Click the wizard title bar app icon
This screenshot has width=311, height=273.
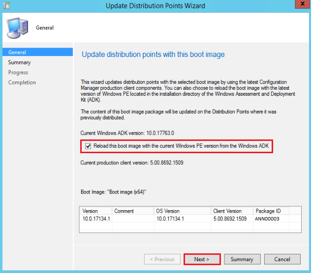[6, 5]
